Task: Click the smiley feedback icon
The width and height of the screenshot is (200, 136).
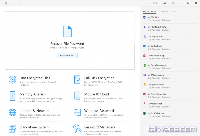Action: 173,3
